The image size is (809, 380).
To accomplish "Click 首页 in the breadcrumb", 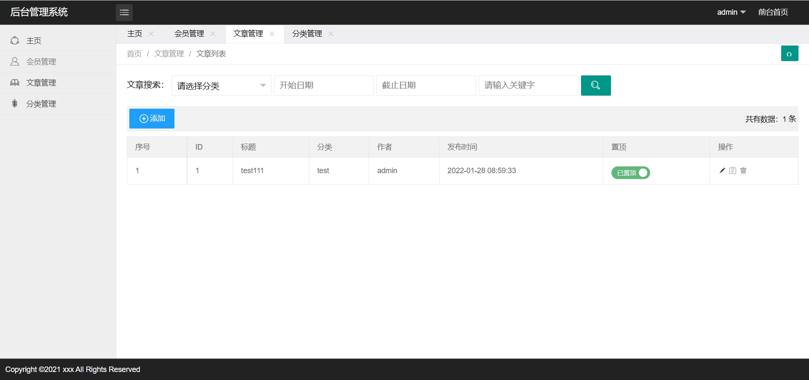I will click(134, 54).
